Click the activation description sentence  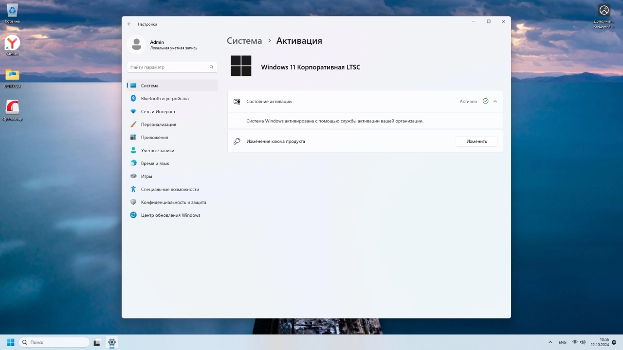tap(335, 121)
